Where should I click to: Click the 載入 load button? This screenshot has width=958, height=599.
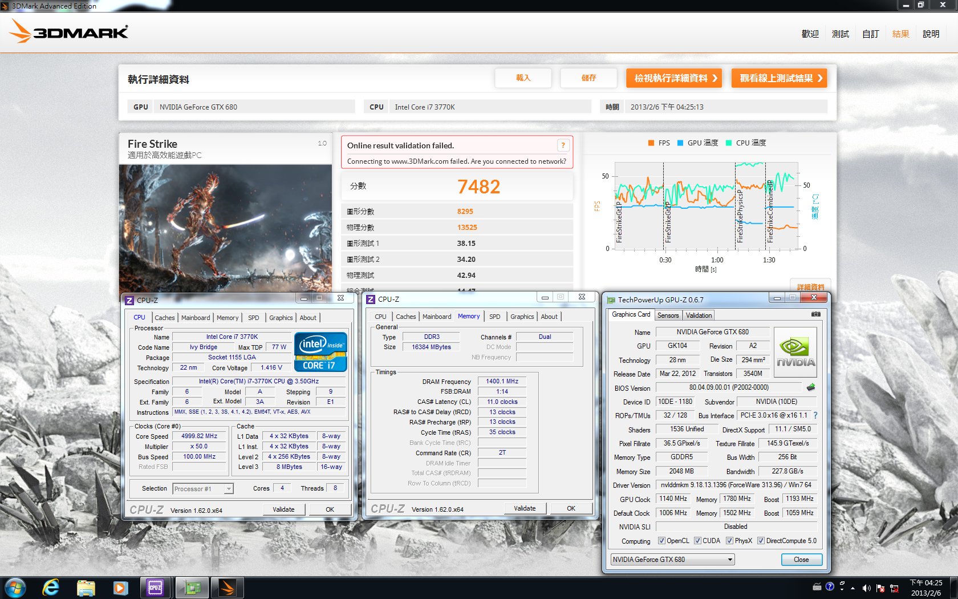click(523, 78)
